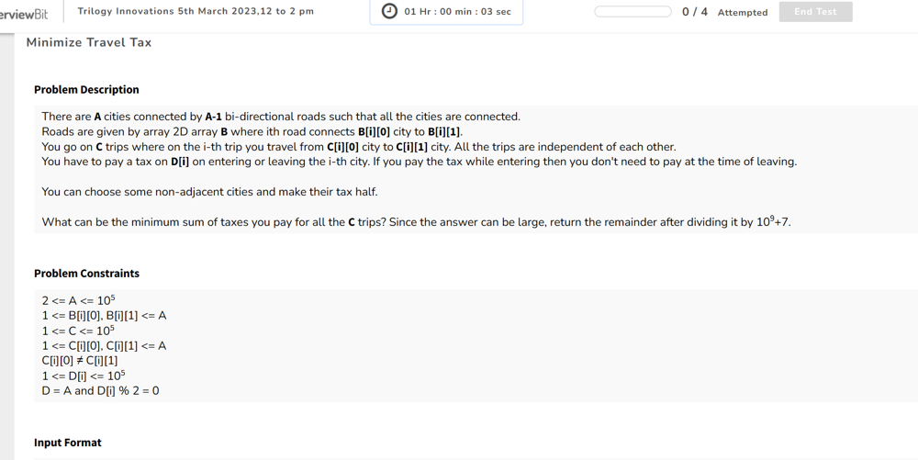Click the "2 <= A <= 10^5" constraint line
918x460 pixels.
pos(78,300)
